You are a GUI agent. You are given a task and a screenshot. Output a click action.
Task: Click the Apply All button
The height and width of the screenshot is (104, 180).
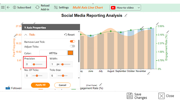click(40, 85)
